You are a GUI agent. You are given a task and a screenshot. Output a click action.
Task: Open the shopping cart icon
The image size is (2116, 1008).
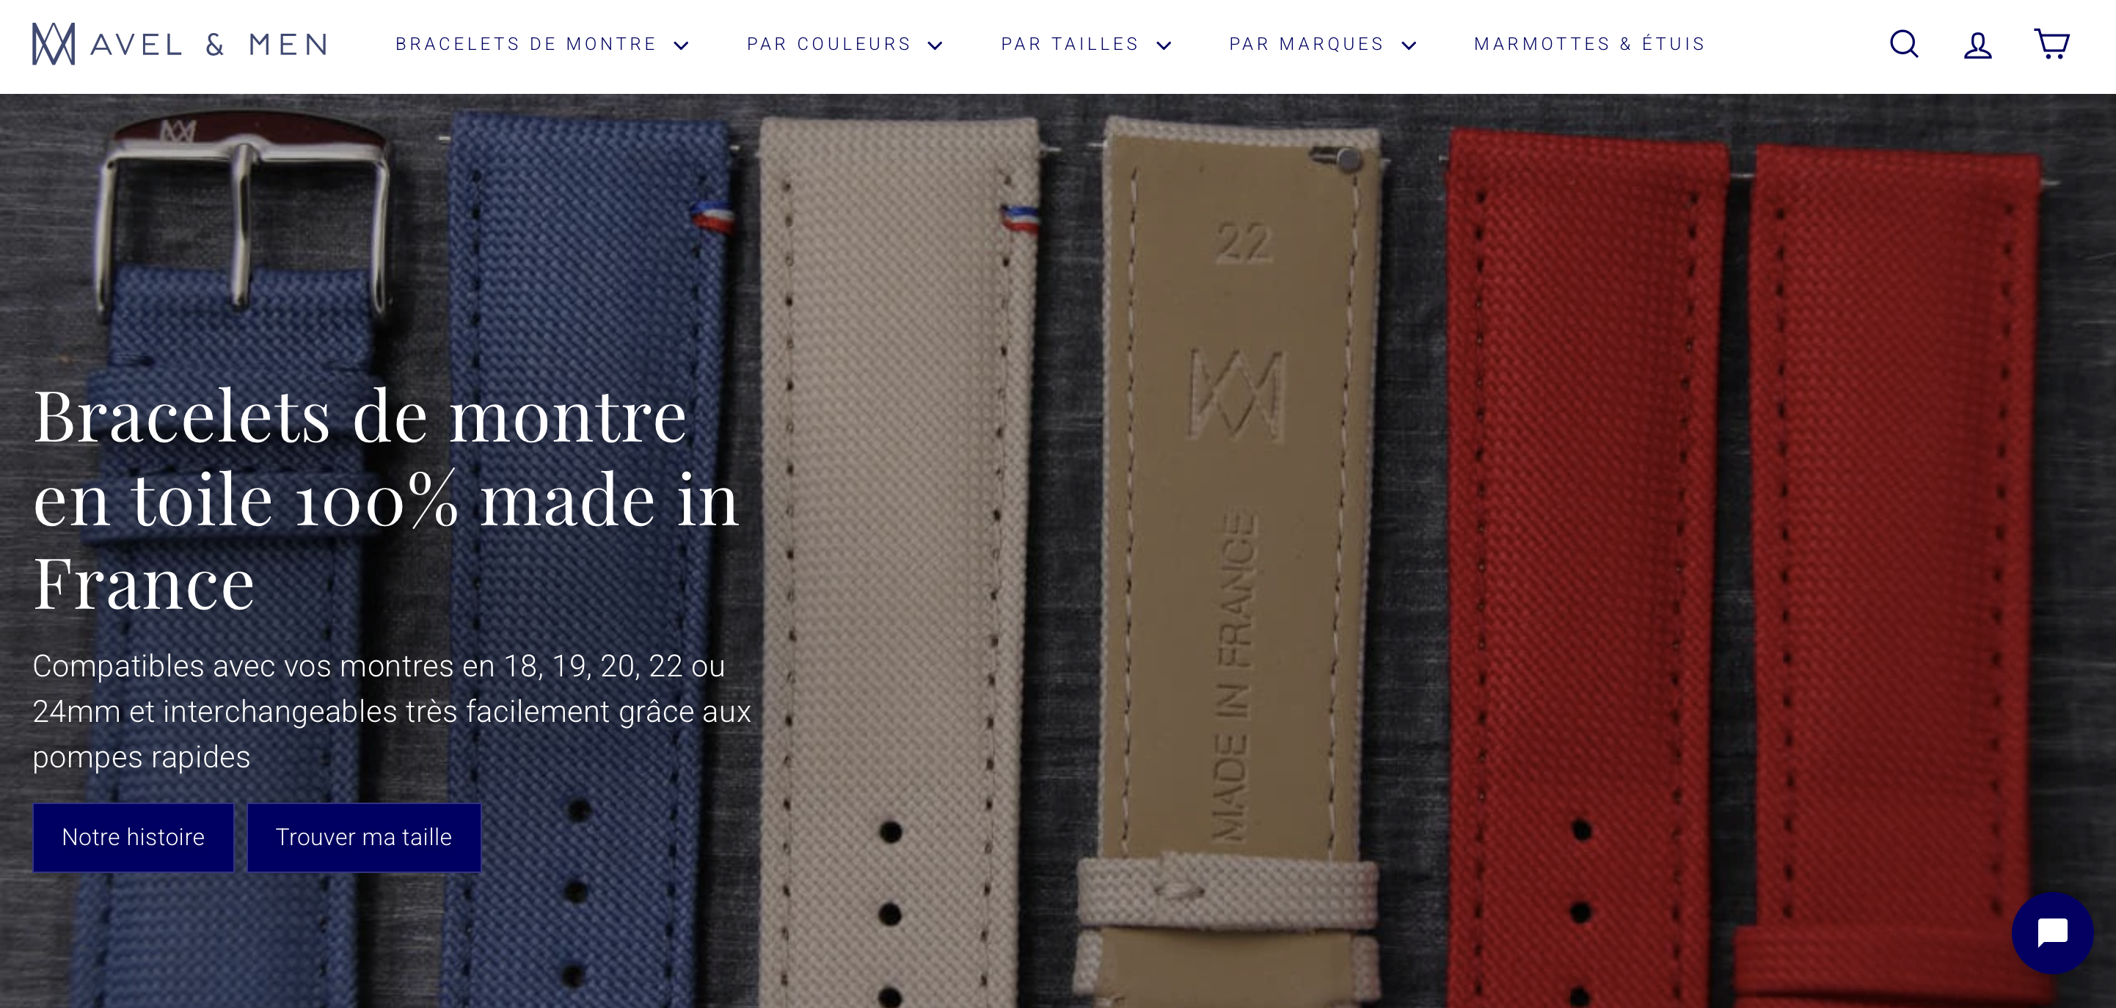2051,44
